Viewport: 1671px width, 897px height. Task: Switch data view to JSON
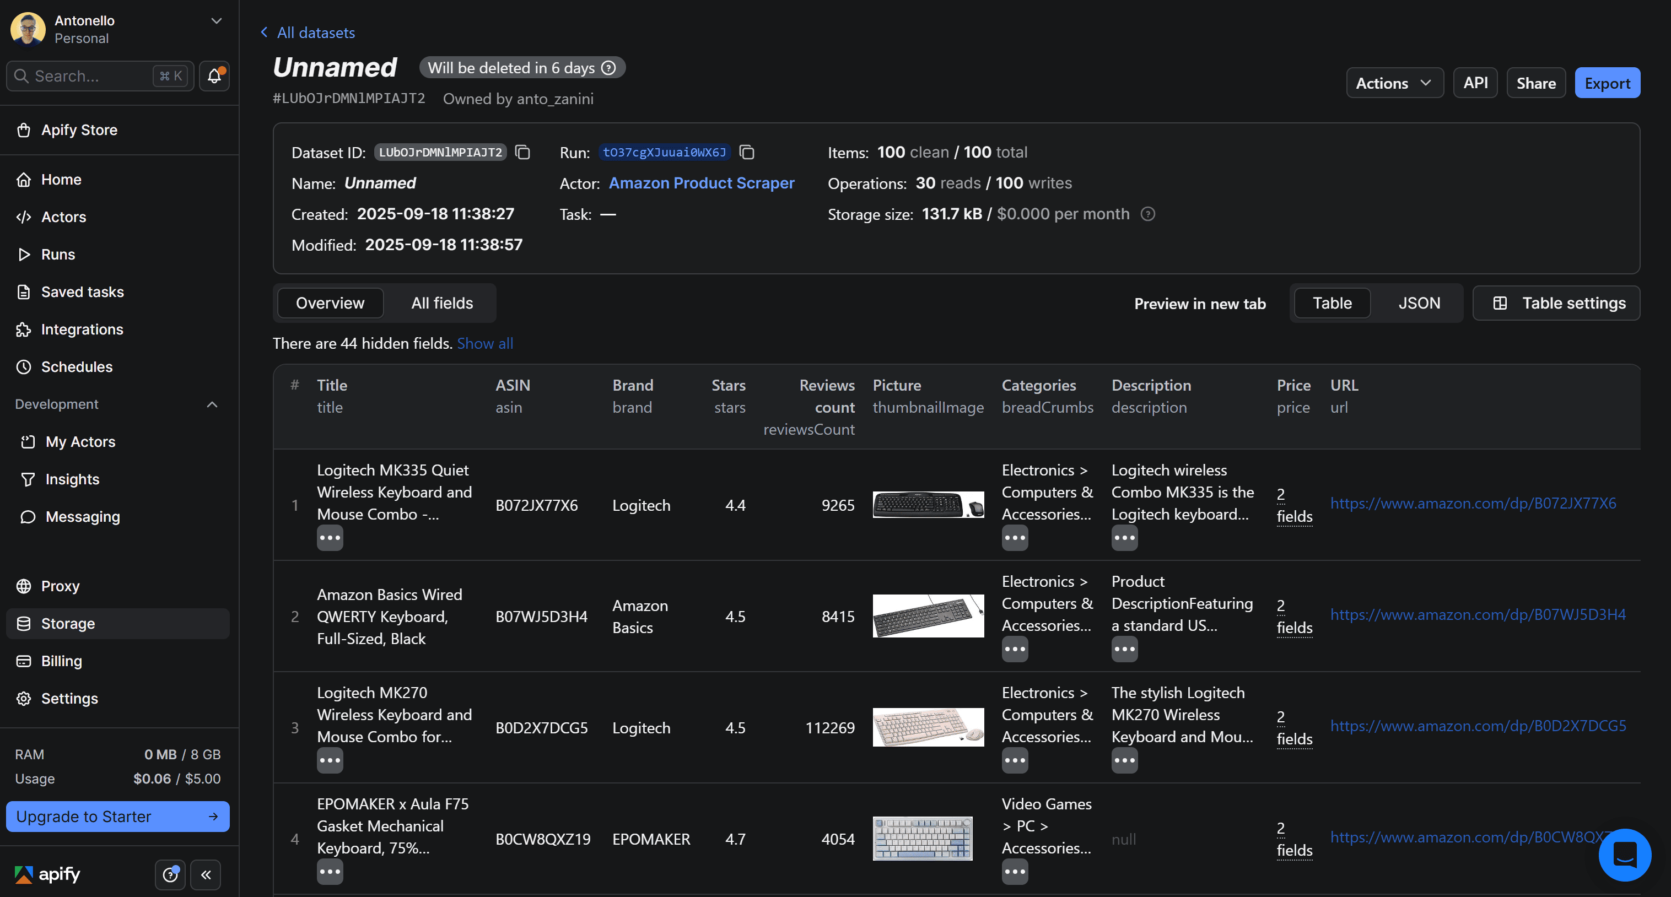pos(1419,303)
